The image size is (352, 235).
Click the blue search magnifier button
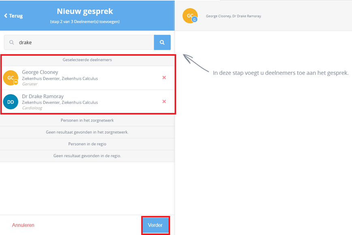point(162,42)
